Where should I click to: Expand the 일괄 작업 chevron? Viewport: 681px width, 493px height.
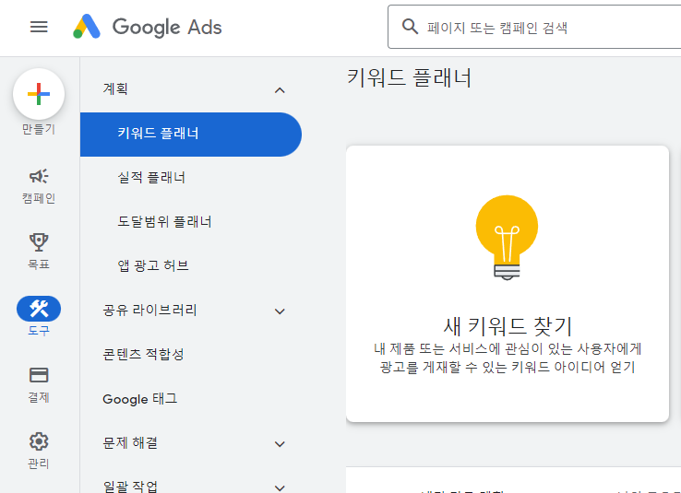pos(280,487)
